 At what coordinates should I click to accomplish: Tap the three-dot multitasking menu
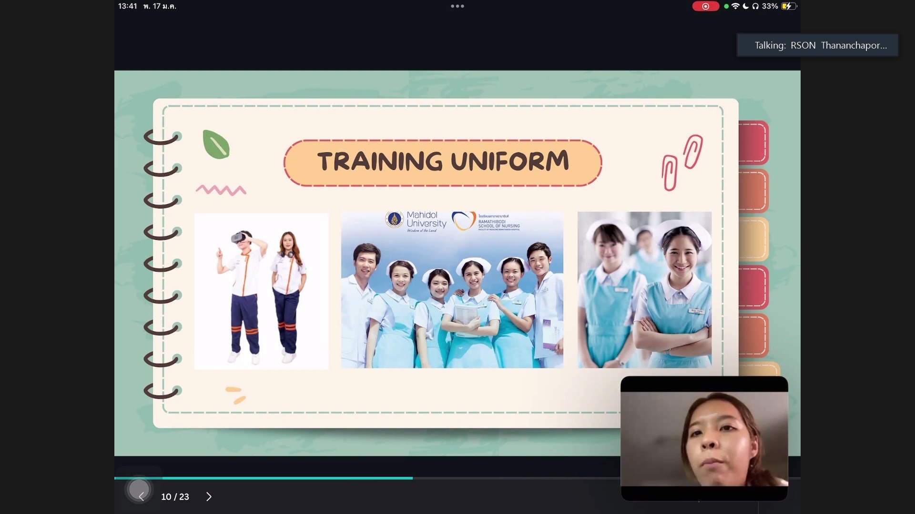point(457,6)
